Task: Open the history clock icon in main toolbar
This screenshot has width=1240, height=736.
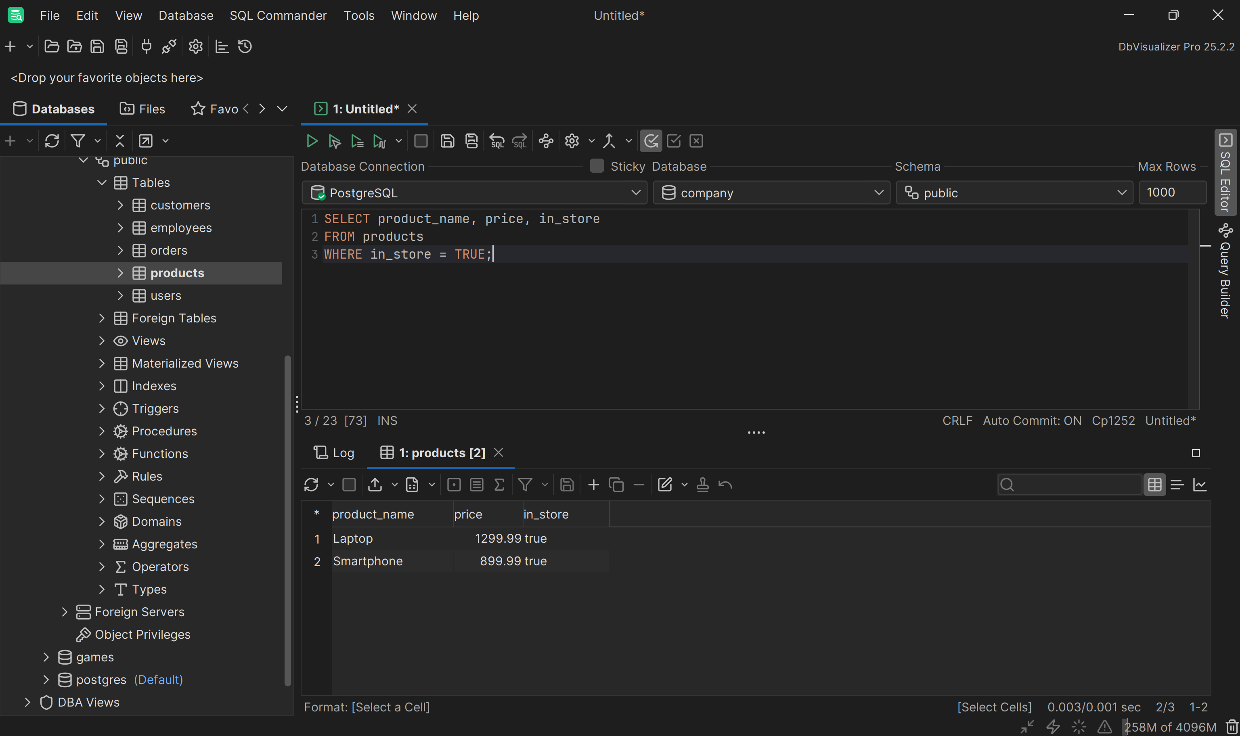Action: (245, 47)
